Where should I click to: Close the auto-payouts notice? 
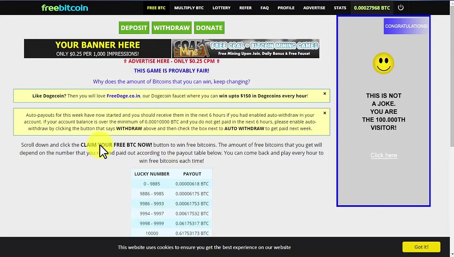tap(324, 113)
